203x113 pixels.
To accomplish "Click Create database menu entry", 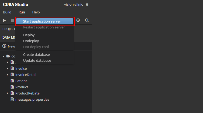I will click(x=36, y=54).
